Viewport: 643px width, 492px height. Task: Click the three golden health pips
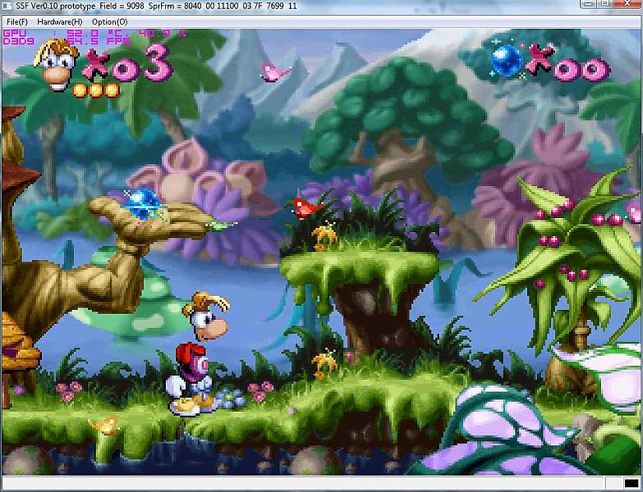(x=96, y=89)
